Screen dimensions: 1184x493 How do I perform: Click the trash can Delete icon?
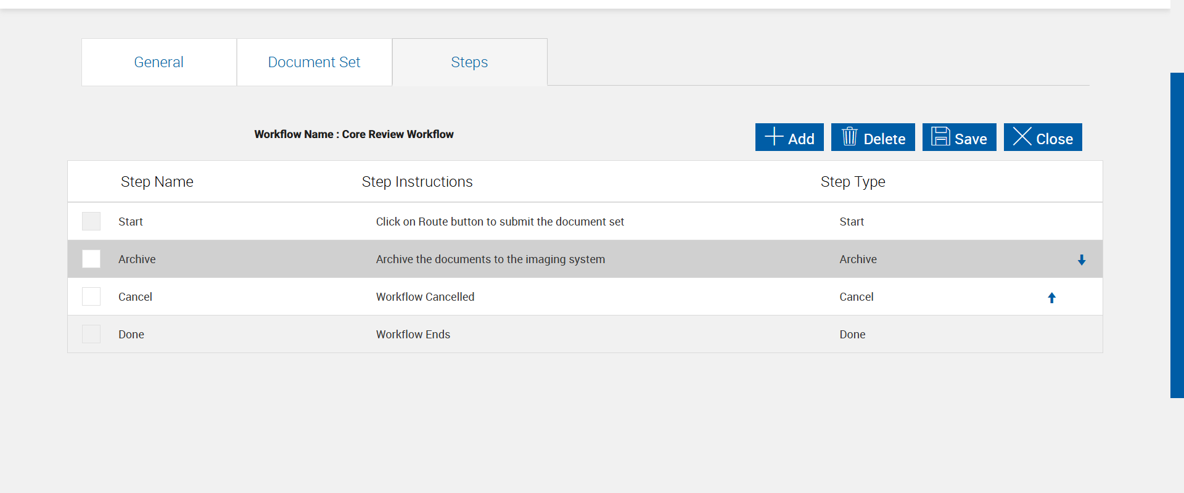coord(849,136)
